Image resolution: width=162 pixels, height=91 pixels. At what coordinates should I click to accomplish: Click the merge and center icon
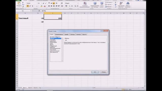point(62,6)
